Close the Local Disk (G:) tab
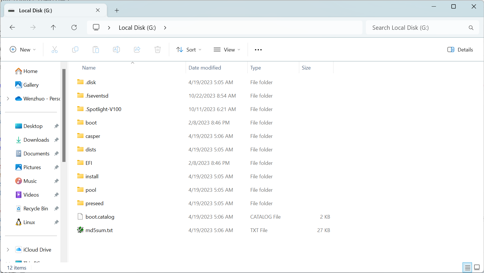Screen dimensions: 484x273 [98, 10]
